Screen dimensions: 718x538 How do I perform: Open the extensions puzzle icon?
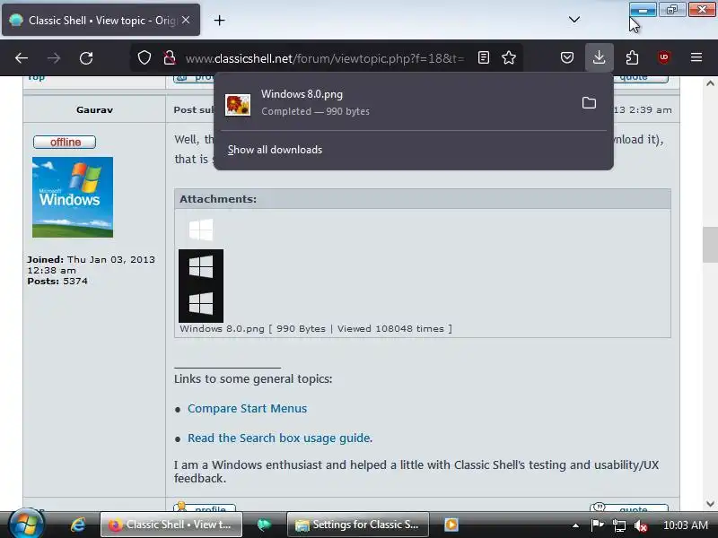(x=632, y=57)
